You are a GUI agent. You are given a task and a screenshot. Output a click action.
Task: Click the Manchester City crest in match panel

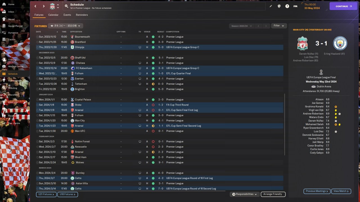pyautogui.click(x=340, y=43)
